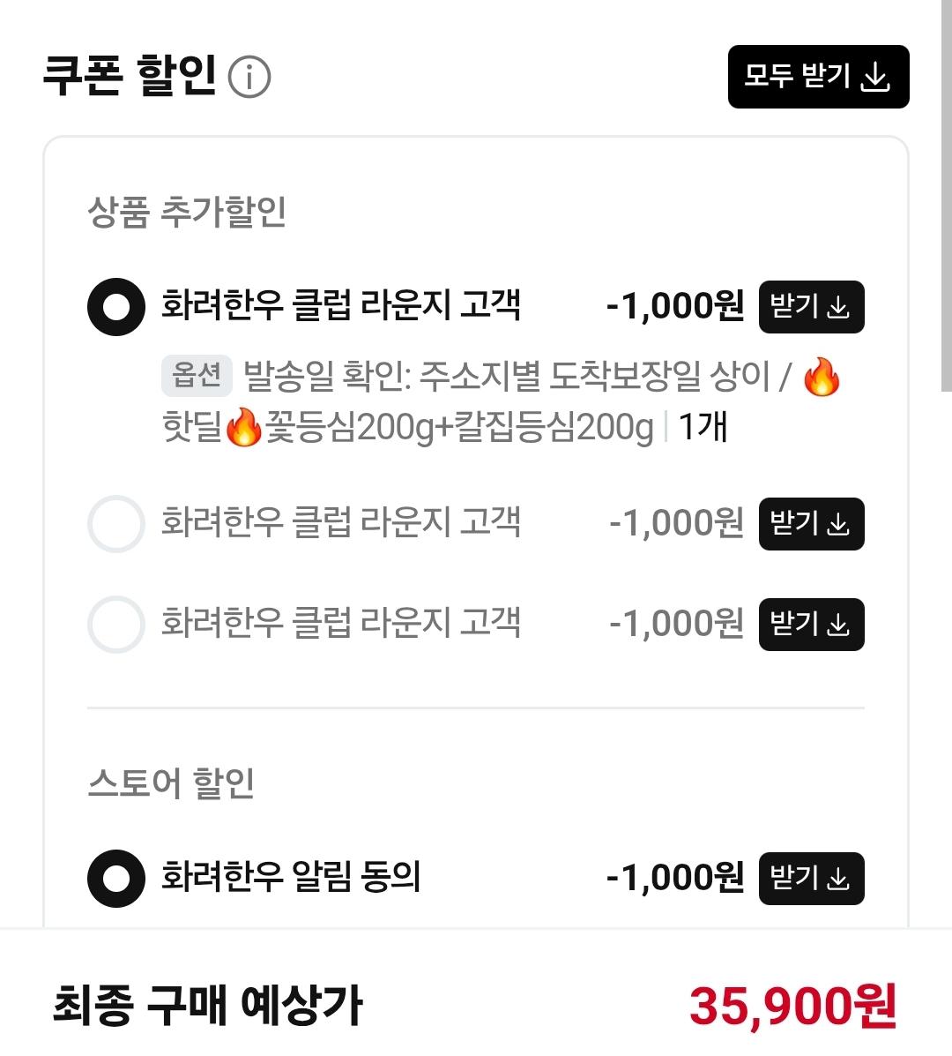The image size is (952, 1056).
Task: Click the gray 옵션 tag
Action: click(x=196, y=377)
